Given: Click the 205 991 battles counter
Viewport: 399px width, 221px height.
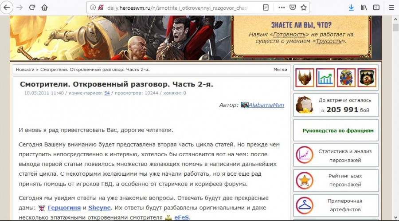Looking at the screenshot, I should click(x=342, y=110).
